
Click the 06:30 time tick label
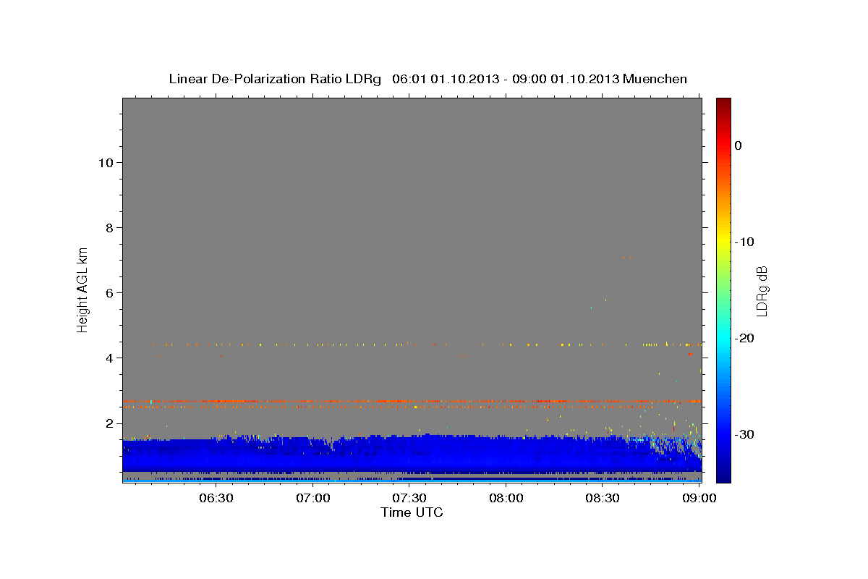pyautogui.click(x=216, y=498)
